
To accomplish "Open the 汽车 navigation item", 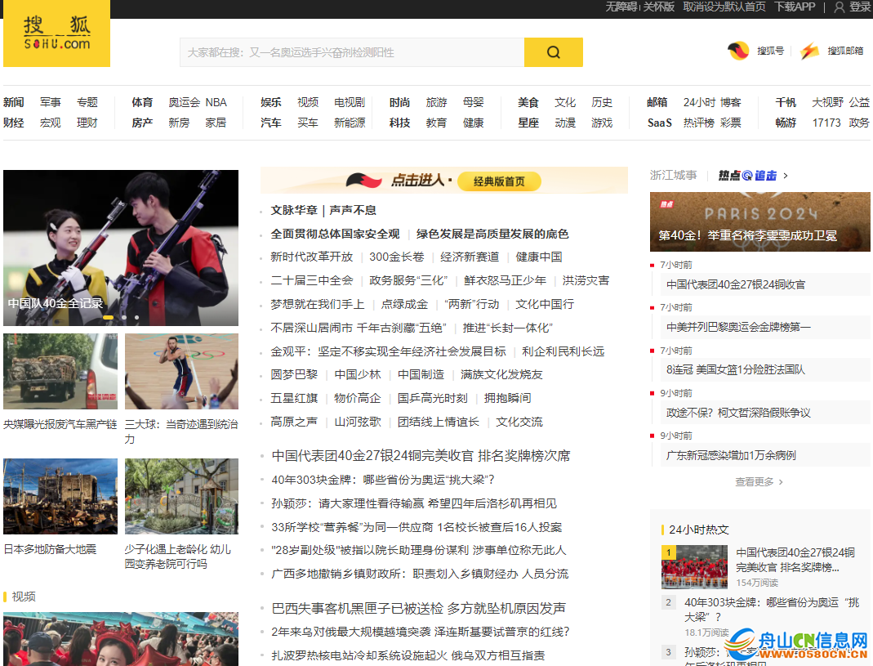I will (x=270, y=123).
